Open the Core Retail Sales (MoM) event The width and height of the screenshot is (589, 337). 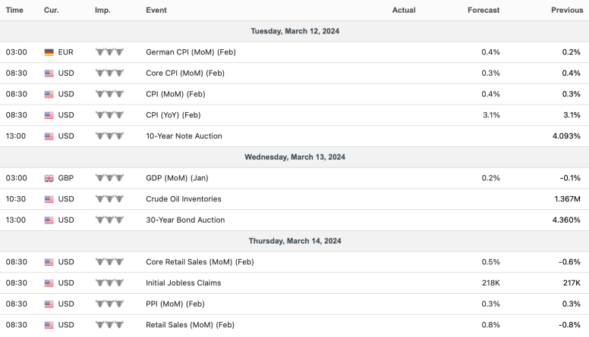coord(200,262)
